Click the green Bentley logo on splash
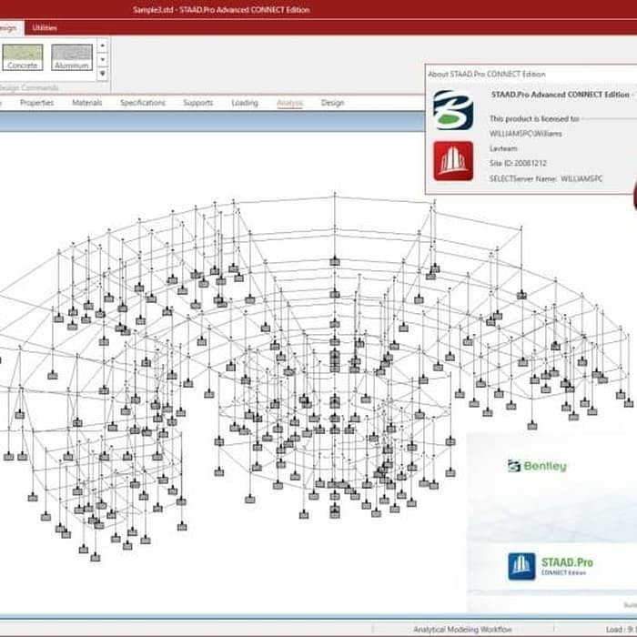This screenshot has width=637, height=637. click(537, 466)
